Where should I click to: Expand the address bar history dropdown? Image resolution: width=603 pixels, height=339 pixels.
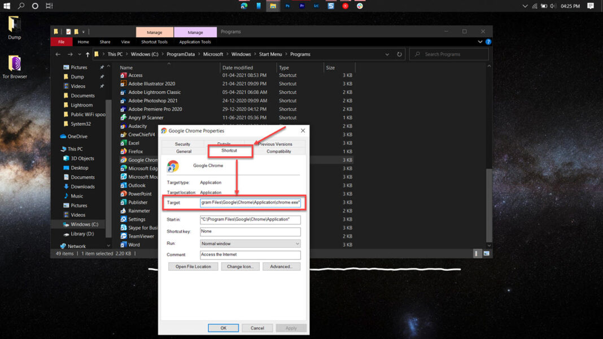(x=387, y=54)
